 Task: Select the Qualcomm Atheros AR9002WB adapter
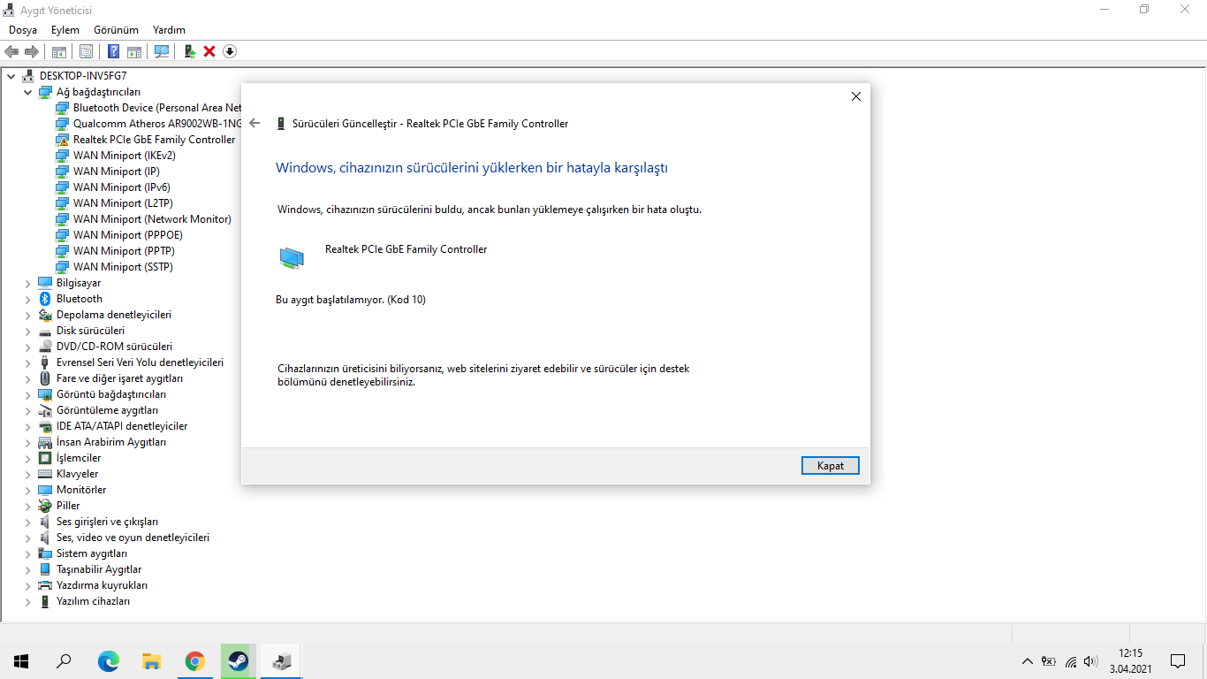(x=157, y=124)
